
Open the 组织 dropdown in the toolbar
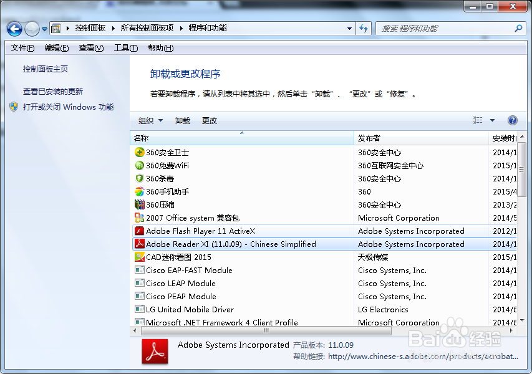point(150,121)
